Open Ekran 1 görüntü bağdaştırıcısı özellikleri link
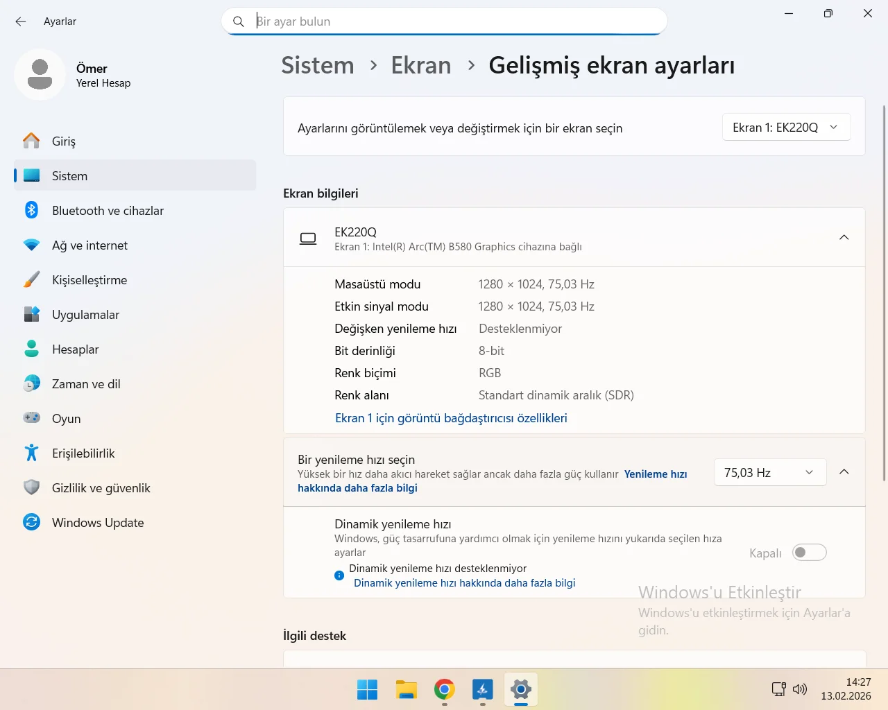Screen dimensions: 888x710 451,418
